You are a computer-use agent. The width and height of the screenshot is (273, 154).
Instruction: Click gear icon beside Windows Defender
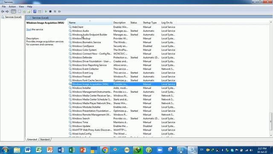tap(70, 57)
